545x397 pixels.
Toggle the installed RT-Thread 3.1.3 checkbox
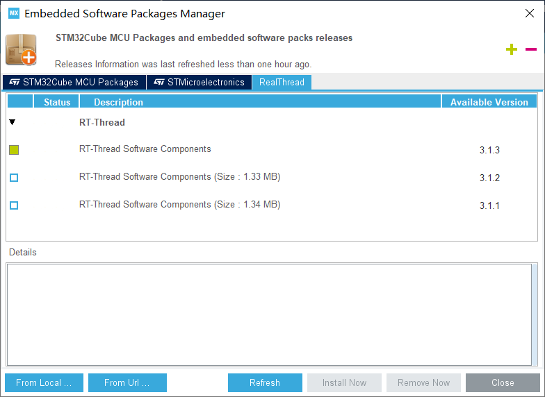click(x=14, y=150)
